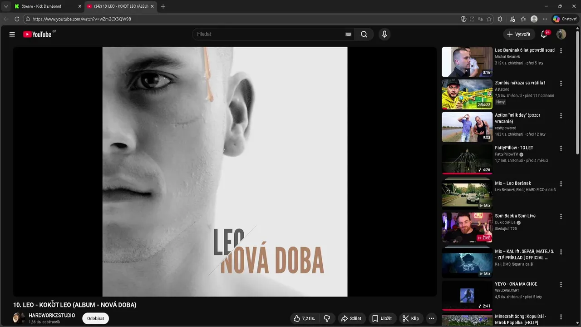
Task: Click the DuklockPlus channel name
Action: pyautogui.click(x=505, y=223)
